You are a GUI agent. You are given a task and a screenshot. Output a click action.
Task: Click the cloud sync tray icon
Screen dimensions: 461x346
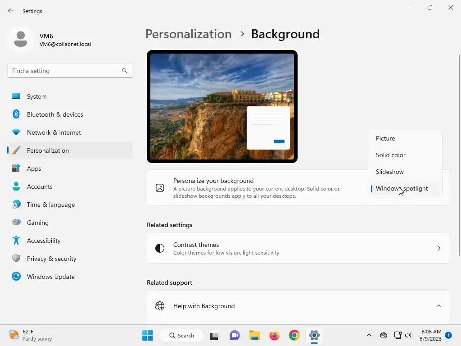pos(384,335)
